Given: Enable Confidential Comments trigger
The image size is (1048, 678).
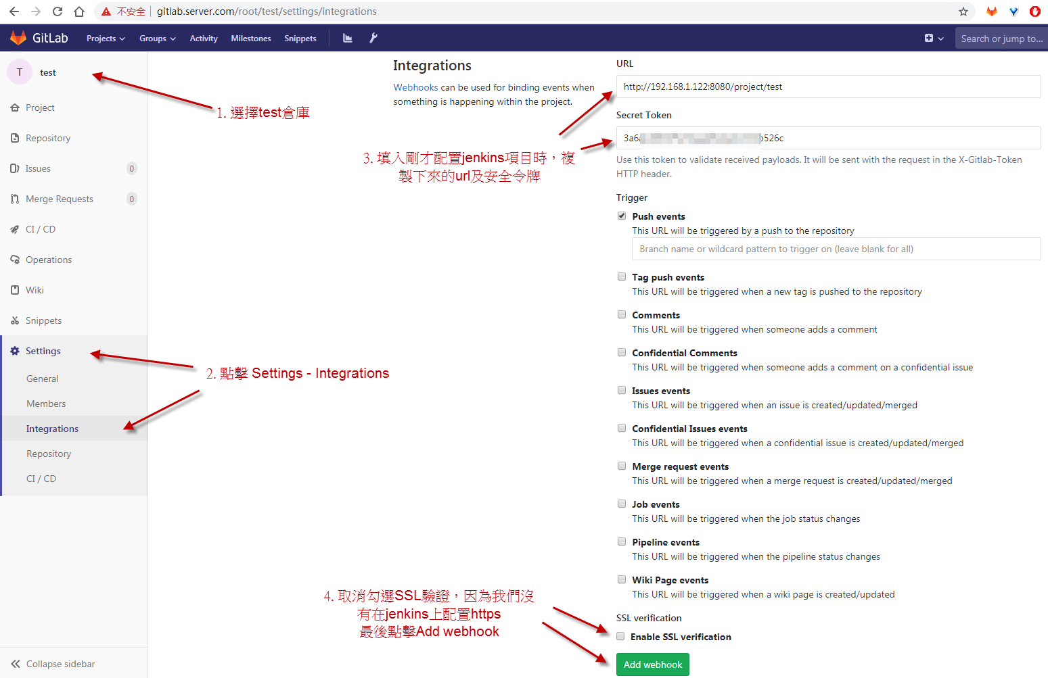Looking at the screenshot, I should coord(622,352).
